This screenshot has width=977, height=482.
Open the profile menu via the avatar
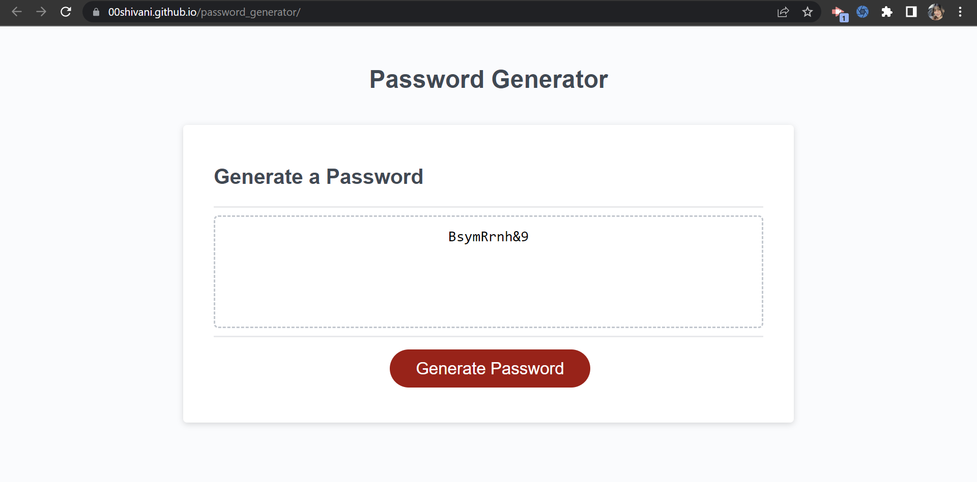click(936, 12)
